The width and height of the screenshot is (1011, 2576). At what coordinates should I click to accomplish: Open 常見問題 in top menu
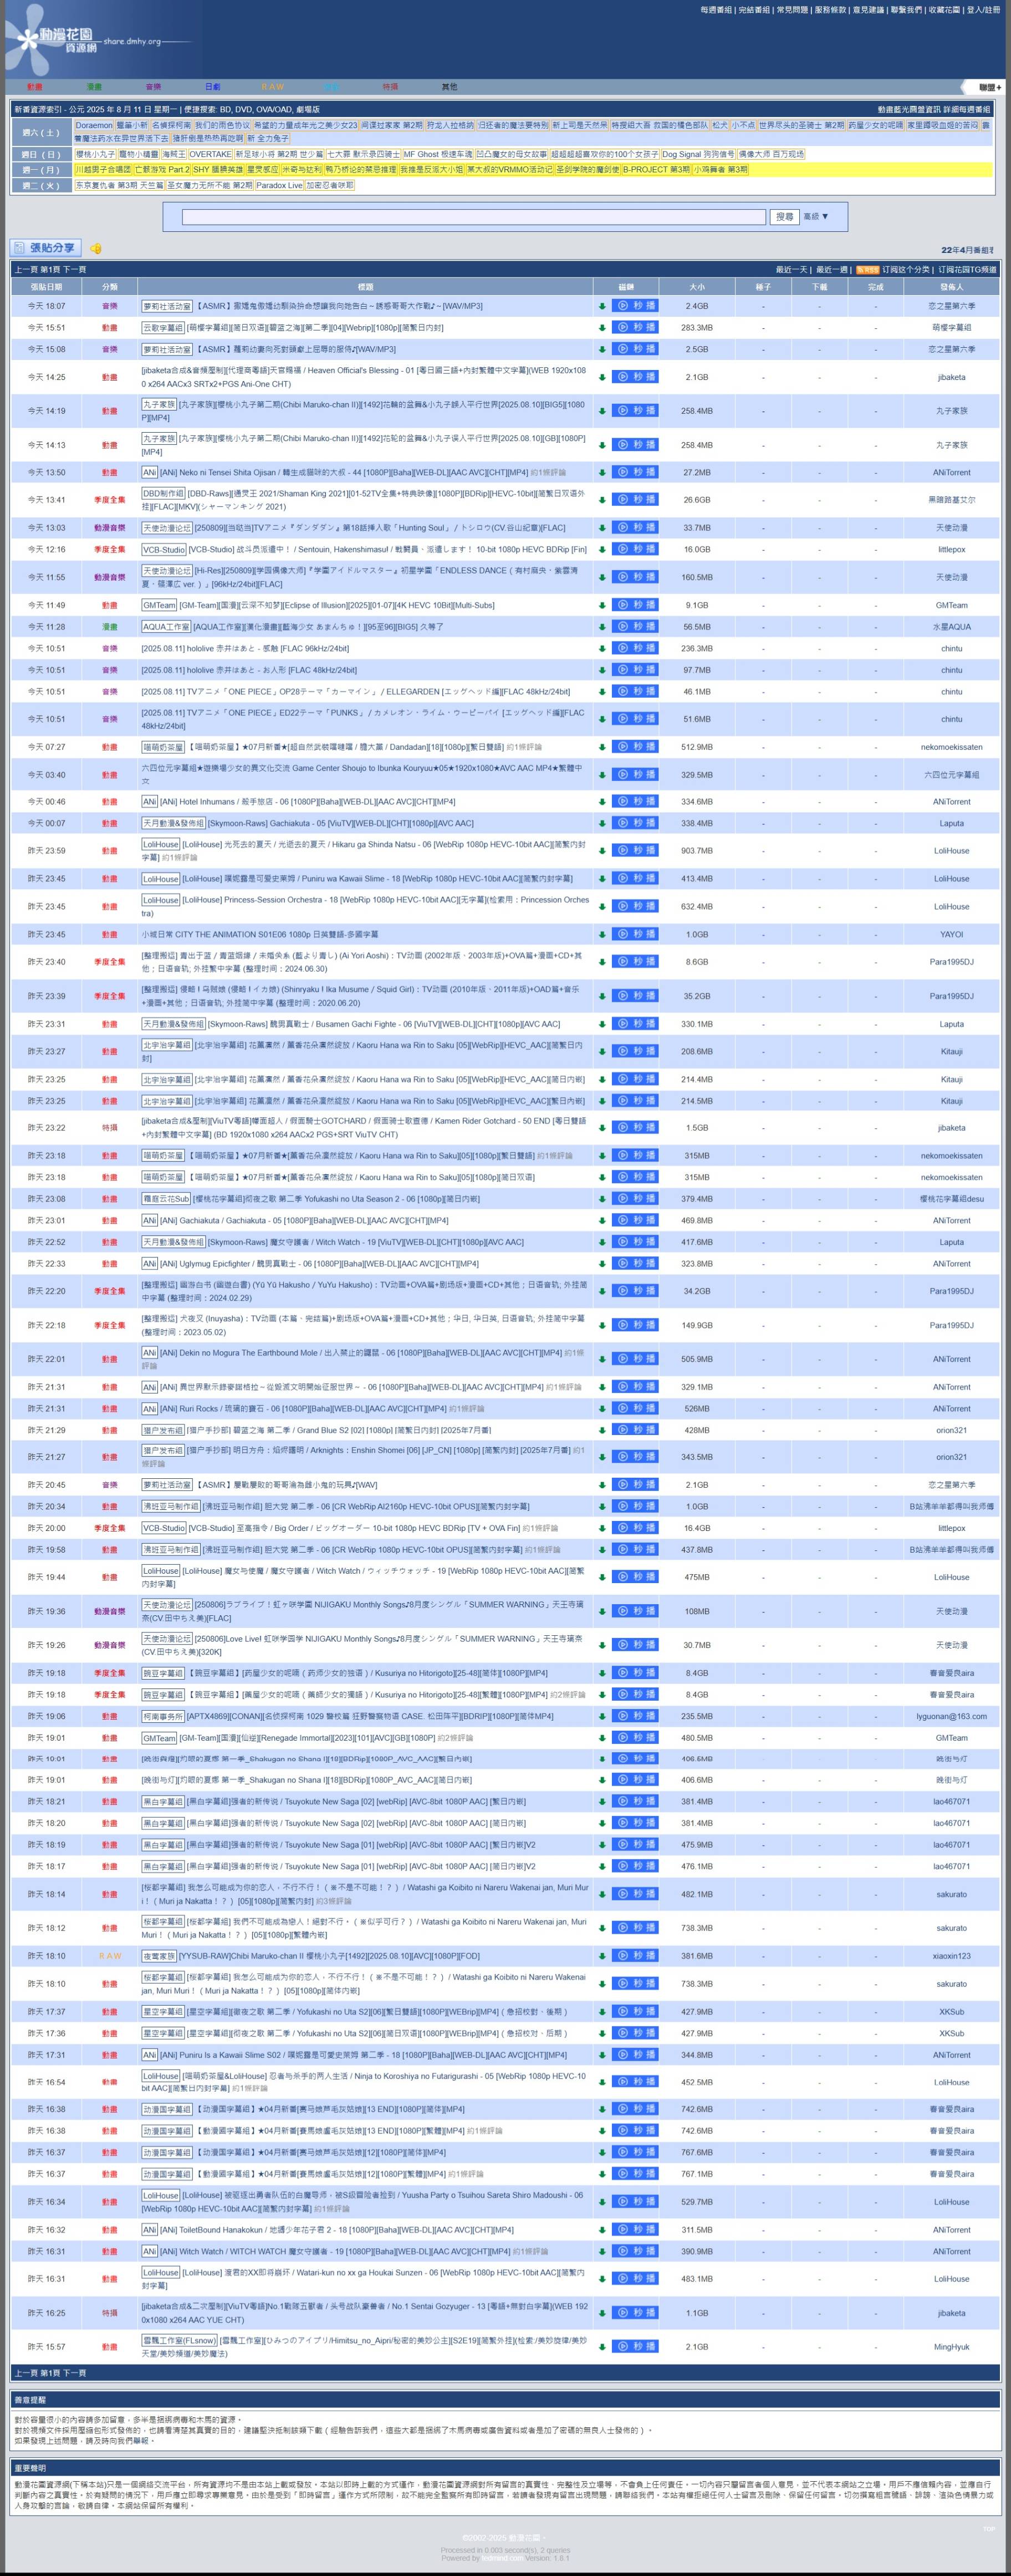[x=792, y=10]
